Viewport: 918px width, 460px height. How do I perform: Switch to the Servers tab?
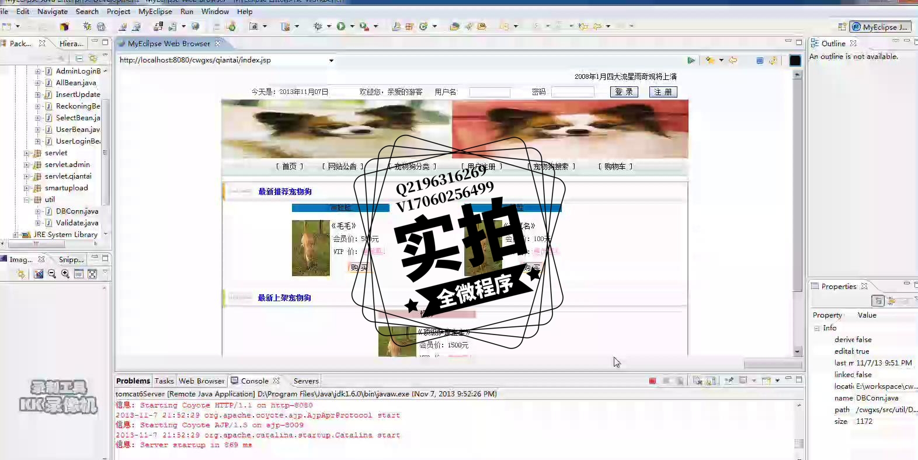click(306, 381)
